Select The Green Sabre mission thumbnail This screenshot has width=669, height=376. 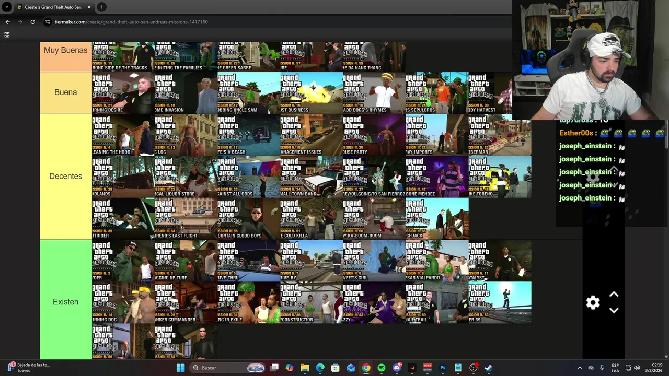click(x=249, y=56)
